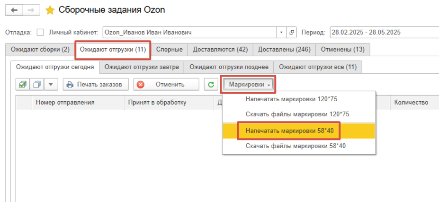
Task: Click the check all rows icon
Action: click(x=22, y=85)
